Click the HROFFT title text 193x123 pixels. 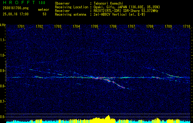tap(19, 2)
